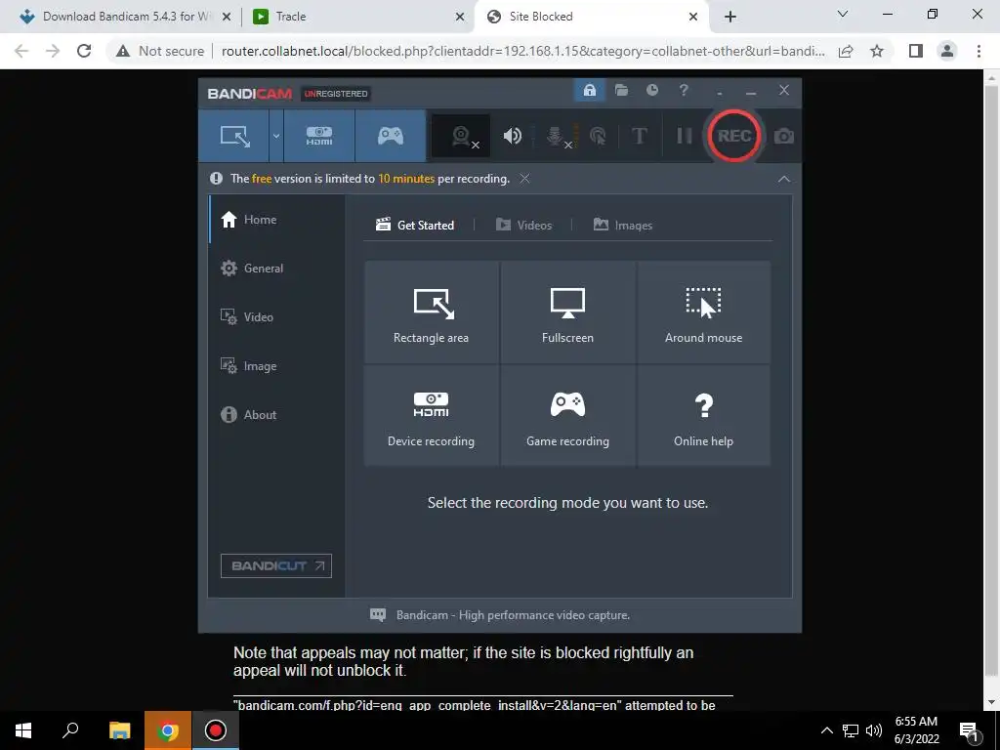Toggle webcam overlay icon

click(x=461, y=136)
